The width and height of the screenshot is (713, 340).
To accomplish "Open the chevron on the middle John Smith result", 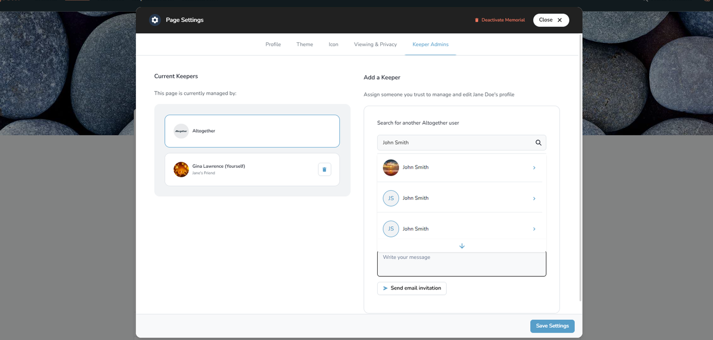I will (534, 198).
